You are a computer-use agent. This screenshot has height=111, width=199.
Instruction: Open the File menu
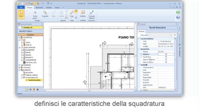point(21,7)
